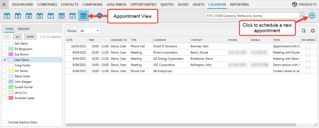Open the hamburger menu icon
This screenshot has height=128, width=319.
tap(4, 4)
